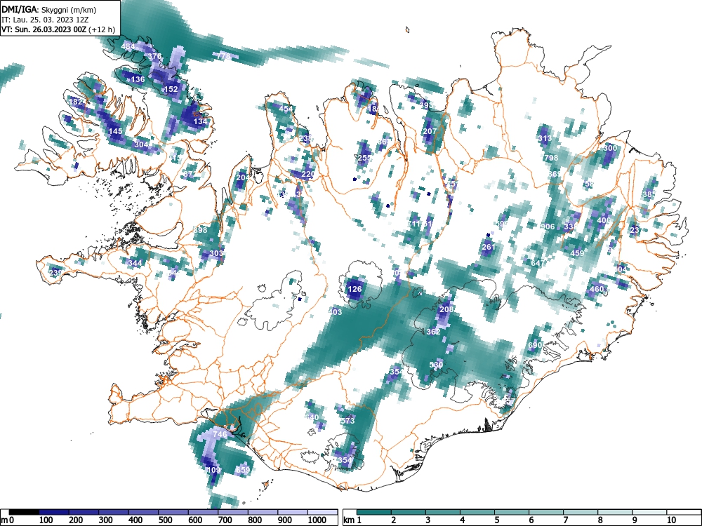Click the visibility value 573
The image size is (702, 526).
(347, 420)
